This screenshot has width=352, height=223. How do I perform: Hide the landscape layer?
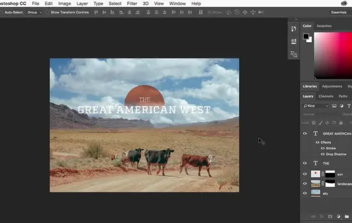point(305,183)
